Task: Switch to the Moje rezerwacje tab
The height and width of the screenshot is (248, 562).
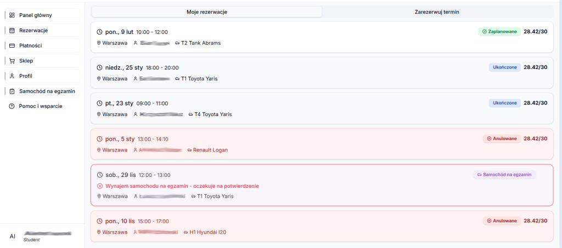Action: [x=206, y=11]
